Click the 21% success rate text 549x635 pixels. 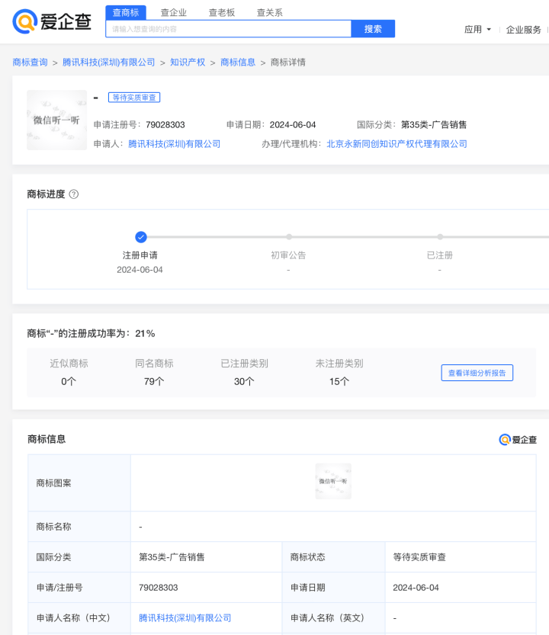click(x=145, y=334)
